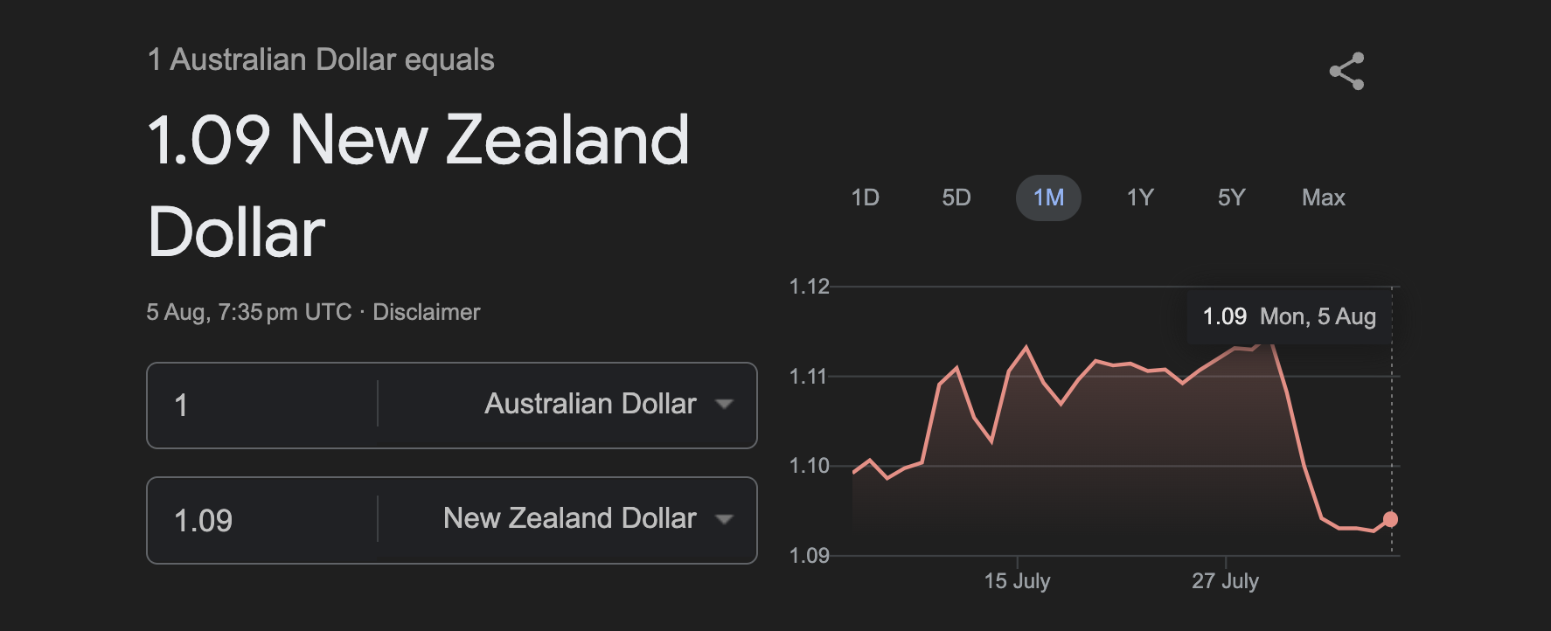Show the 1Y chart range
The width and height of the screenshot is (1551, 631).
tap(1140, 198)
